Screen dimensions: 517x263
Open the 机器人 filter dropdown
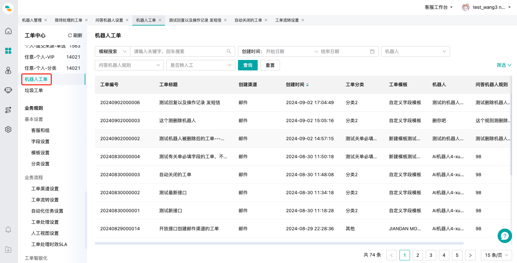(x=416, y=51)
